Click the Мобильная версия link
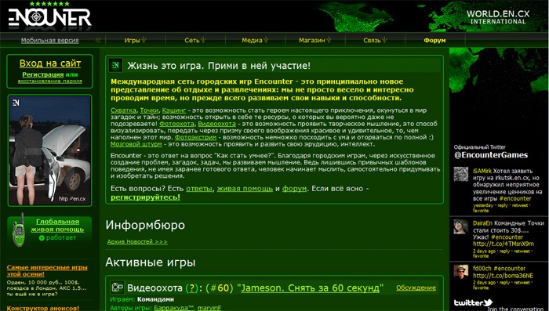Image resolution: width=549 pixels, height=311 pixels. [49, 41]
